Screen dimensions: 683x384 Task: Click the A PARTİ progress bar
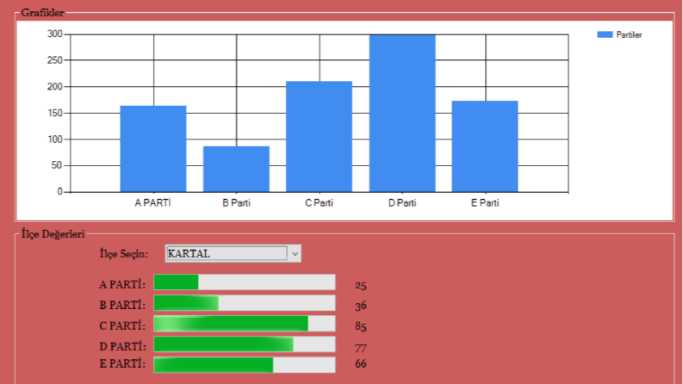(x=245, y=282)
